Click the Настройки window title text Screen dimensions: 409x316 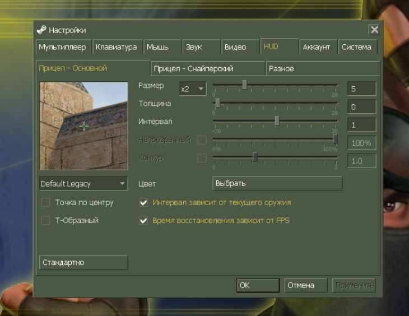tap(67, 30)
